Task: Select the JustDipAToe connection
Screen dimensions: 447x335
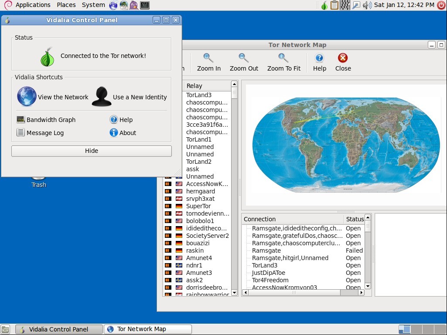Action: (x=304, y=273)
